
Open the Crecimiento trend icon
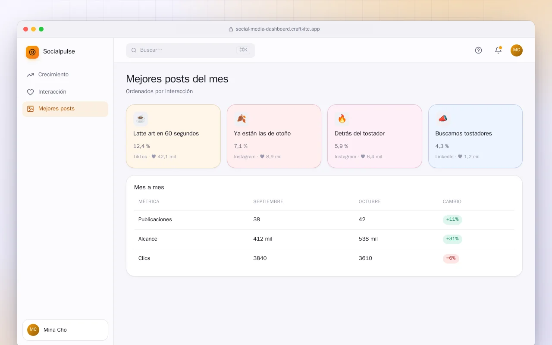(x=30, y=75)
